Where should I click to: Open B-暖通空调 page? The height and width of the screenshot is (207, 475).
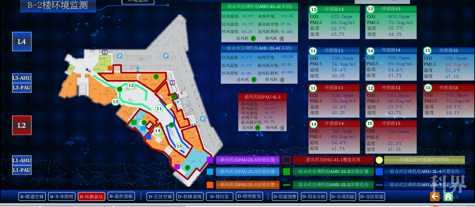pyautogui.click(x=32, y=197)
